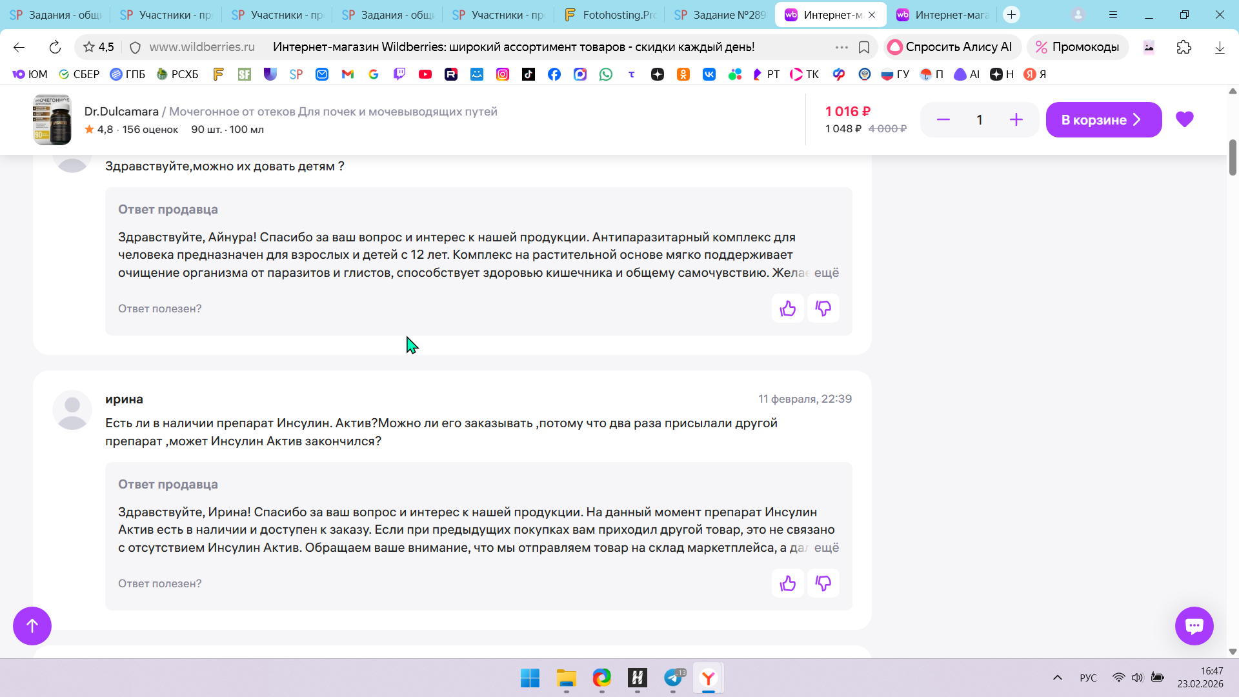Increase product quantity with plus button
1239x697 pixels.
point(1016,119)
